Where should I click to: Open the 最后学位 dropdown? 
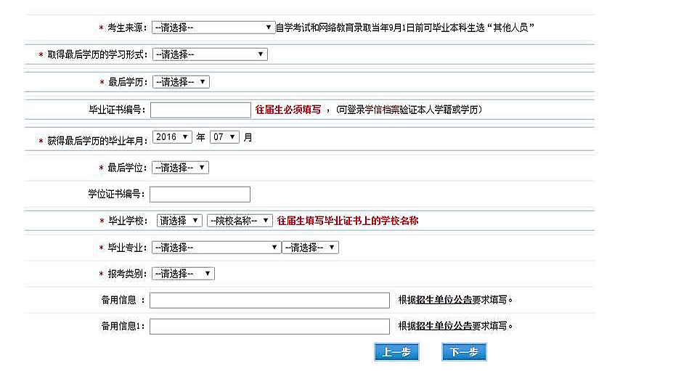tap(180, 168)
